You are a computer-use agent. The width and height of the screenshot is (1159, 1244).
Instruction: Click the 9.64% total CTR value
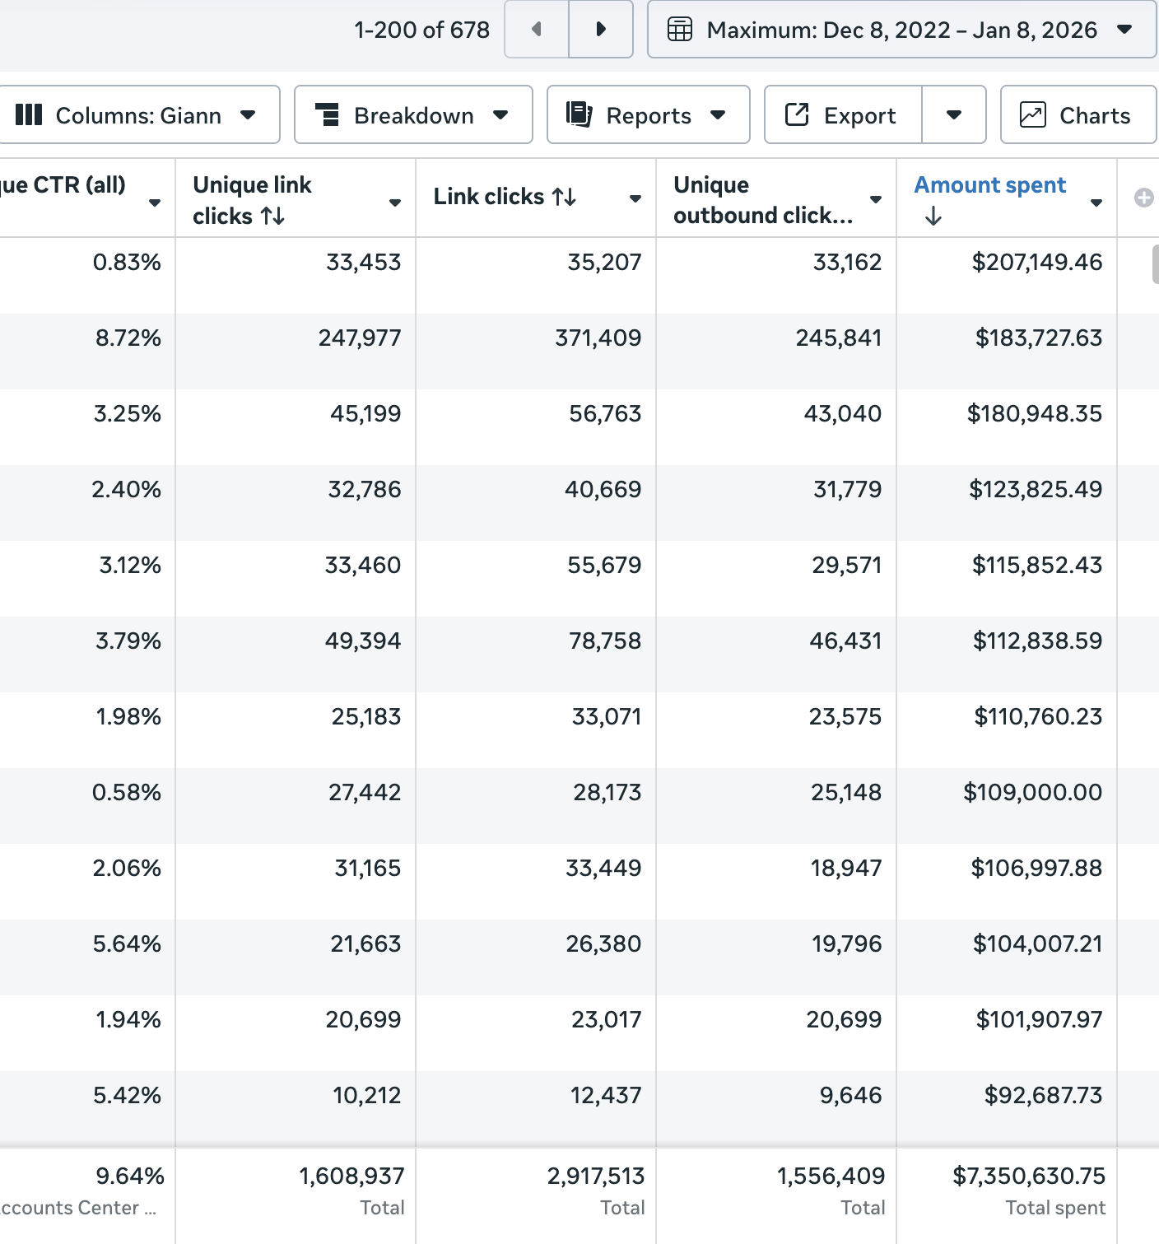tap(130, 1176)
